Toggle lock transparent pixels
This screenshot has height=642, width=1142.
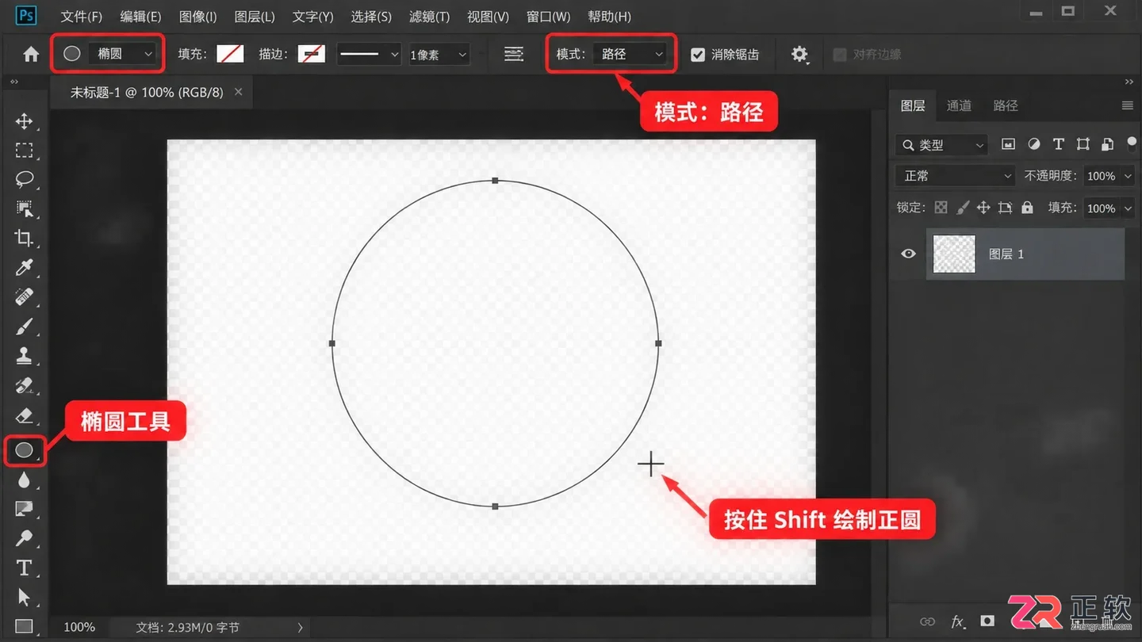coord(941,208)
